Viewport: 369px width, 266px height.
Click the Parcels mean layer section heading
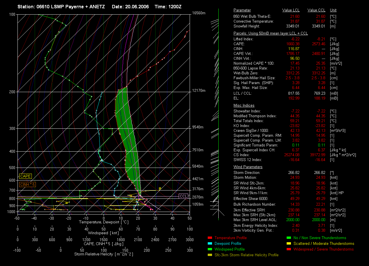pyautogui.click(x=271, y=33)
